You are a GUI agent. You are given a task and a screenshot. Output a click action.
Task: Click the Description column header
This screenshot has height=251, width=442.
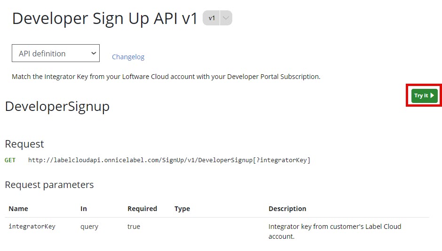pyautogui.click(x=287, y=209)
